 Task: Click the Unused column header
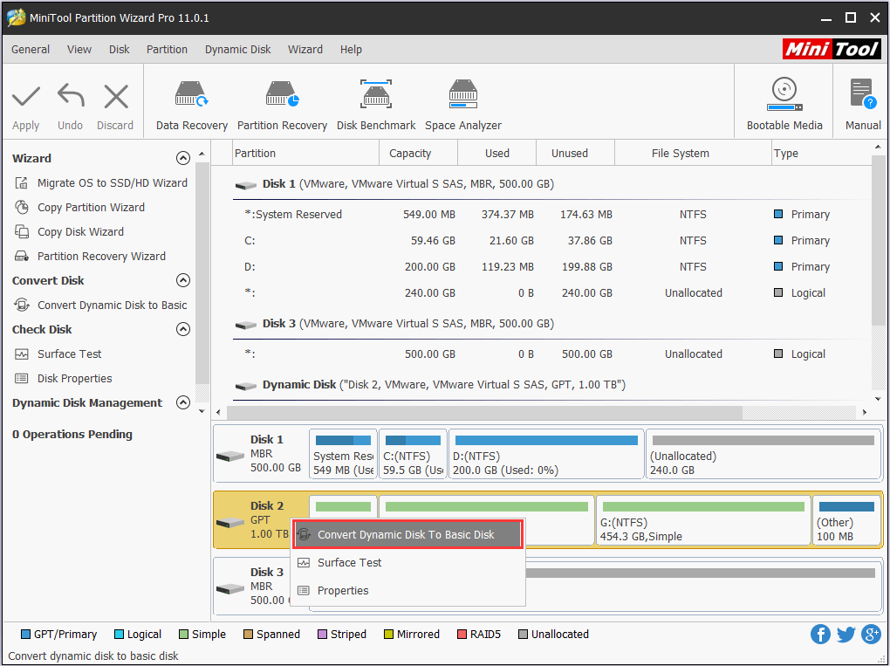(x=576, y=154)
